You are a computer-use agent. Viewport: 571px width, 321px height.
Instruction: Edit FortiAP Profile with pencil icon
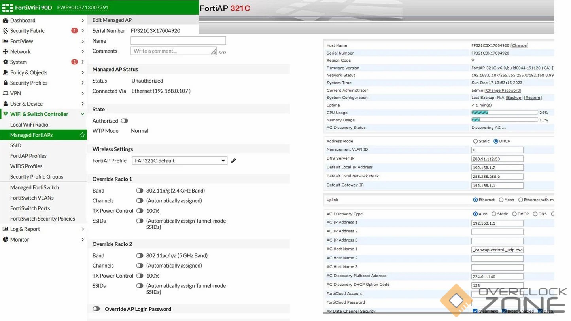(234, 160)
